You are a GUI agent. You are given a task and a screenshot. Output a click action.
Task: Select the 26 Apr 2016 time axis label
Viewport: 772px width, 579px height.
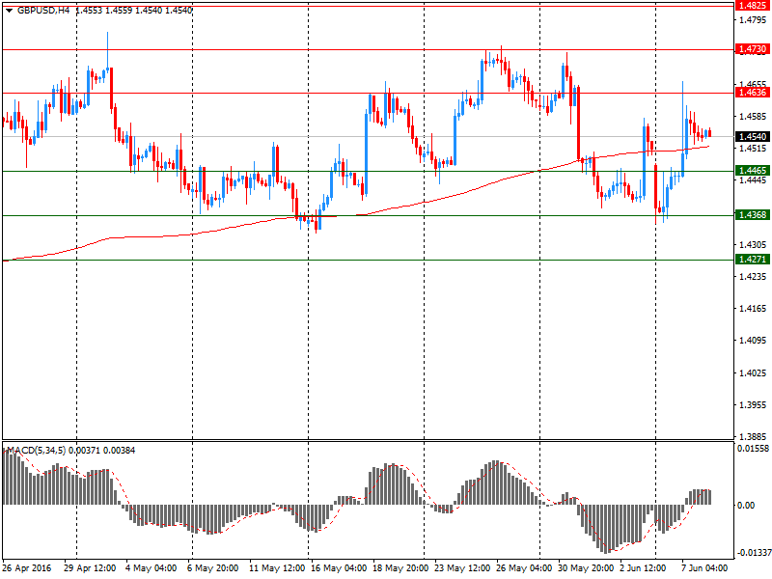pos(27,568)
